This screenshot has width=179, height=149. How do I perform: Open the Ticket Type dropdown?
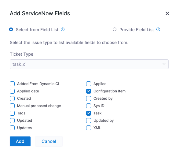pos(89,64)
